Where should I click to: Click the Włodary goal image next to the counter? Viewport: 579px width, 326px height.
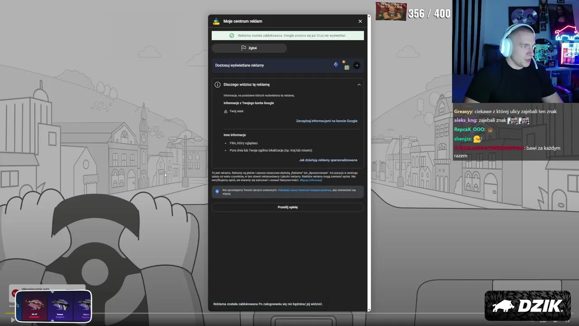391,11
